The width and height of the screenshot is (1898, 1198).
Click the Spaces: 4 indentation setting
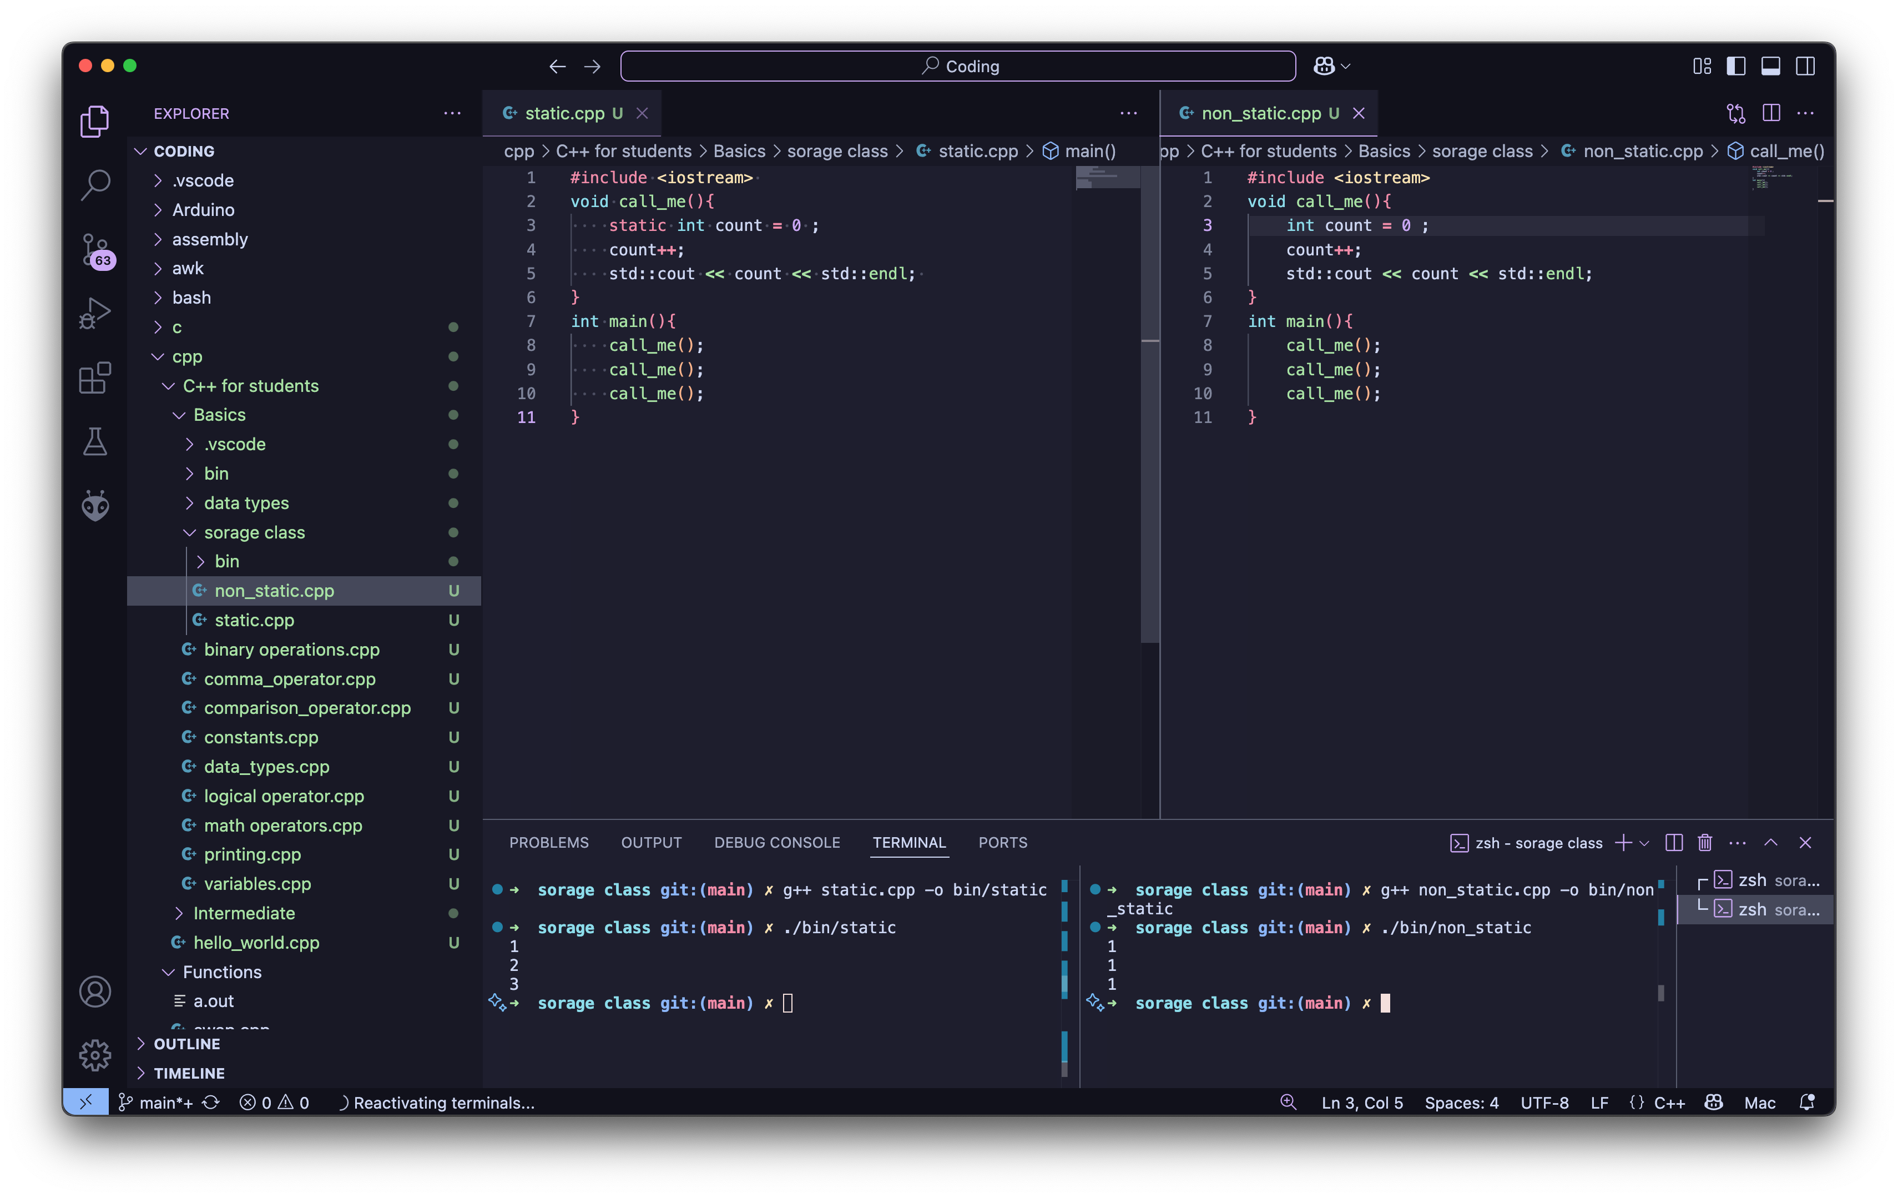pyautogui.click(x=1461, y=1103)
